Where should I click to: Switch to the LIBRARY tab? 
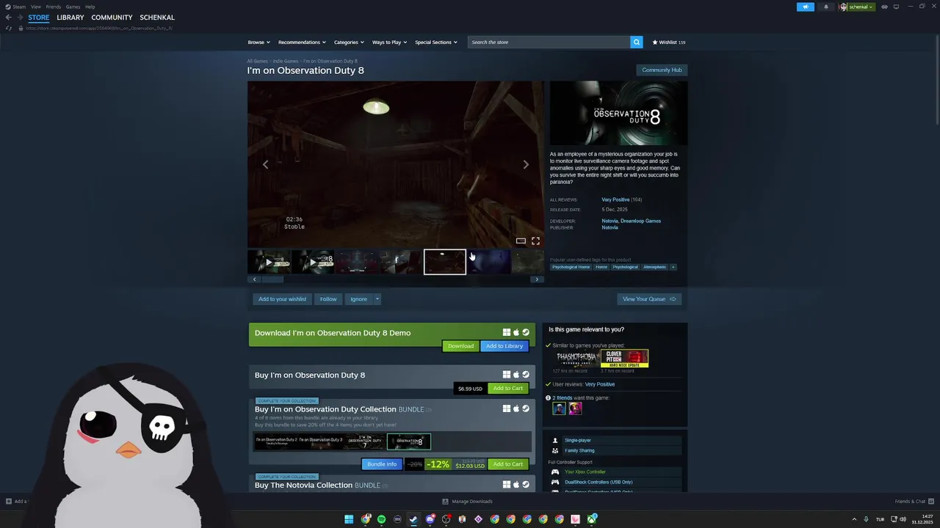point(70,18)
